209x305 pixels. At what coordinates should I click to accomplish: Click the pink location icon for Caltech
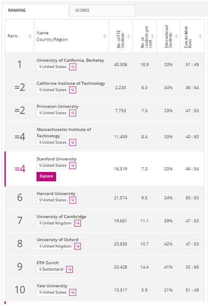pos(73,90)
